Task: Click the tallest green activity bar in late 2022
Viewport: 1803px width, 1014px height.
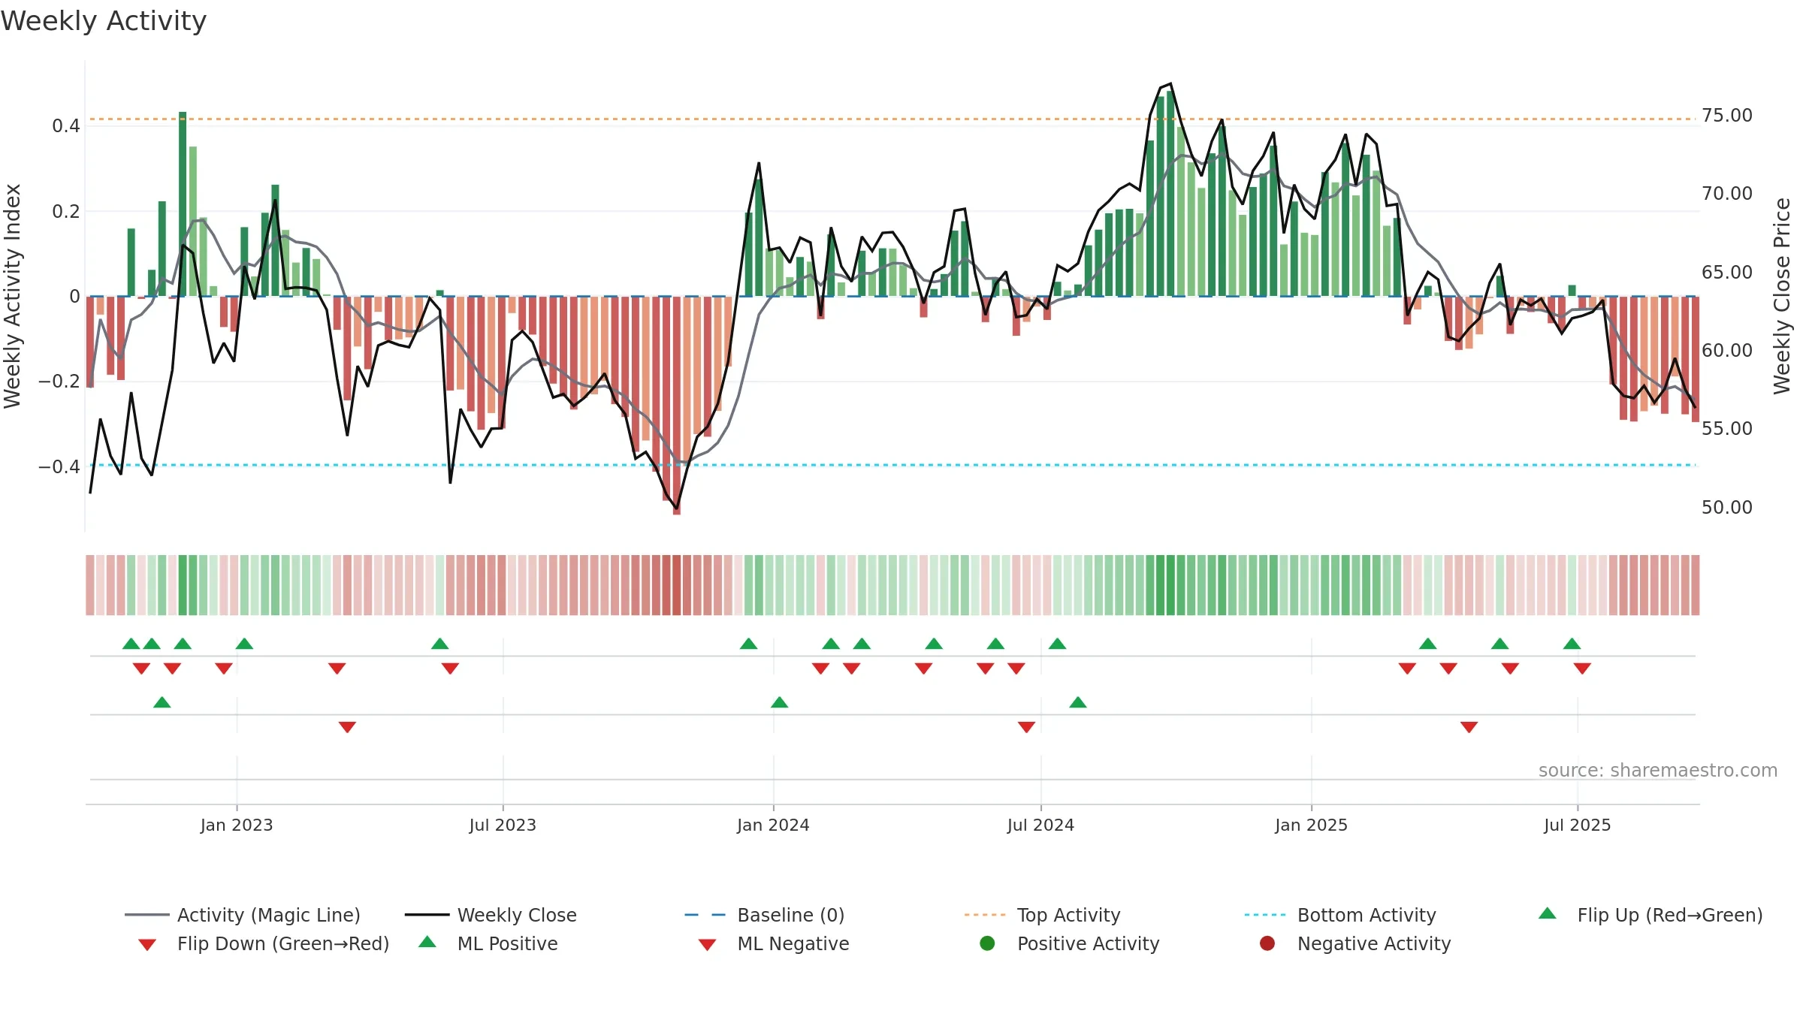Action: (x=183, y=204)
